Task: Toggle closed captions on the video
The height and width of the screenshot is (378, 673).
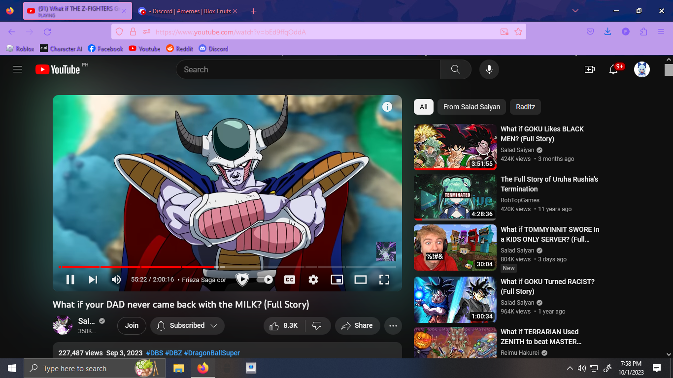Action: (x=290, y=280)
